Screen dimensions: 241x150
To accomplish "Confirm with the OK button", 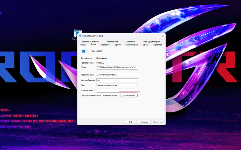I will (130, 122).
